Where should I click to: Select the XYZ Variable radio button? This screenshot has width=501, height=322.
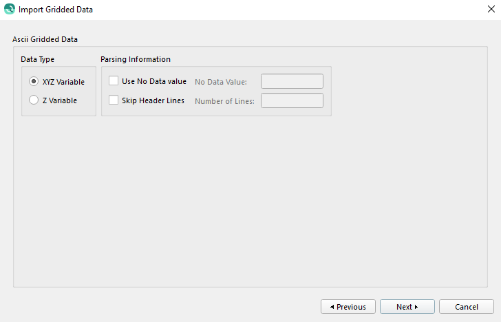34,81
